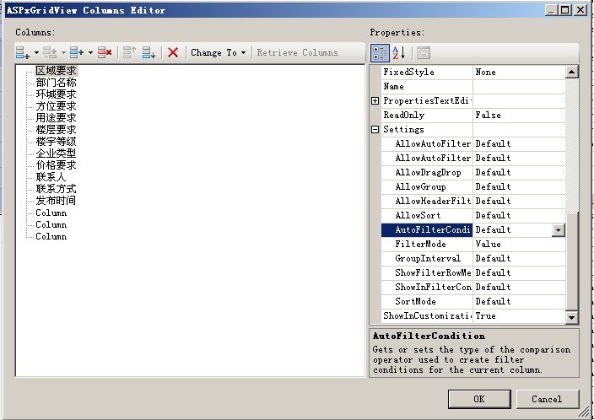Click the FixedStyle value None
Screen dimensions: 594x420
click(519, 72)
